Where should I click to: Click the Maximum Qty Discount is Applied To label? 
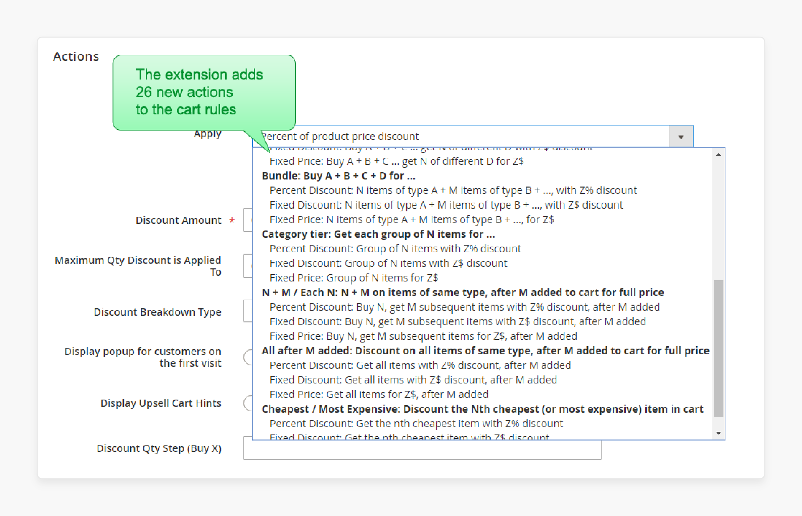click(x=138, y=266)
